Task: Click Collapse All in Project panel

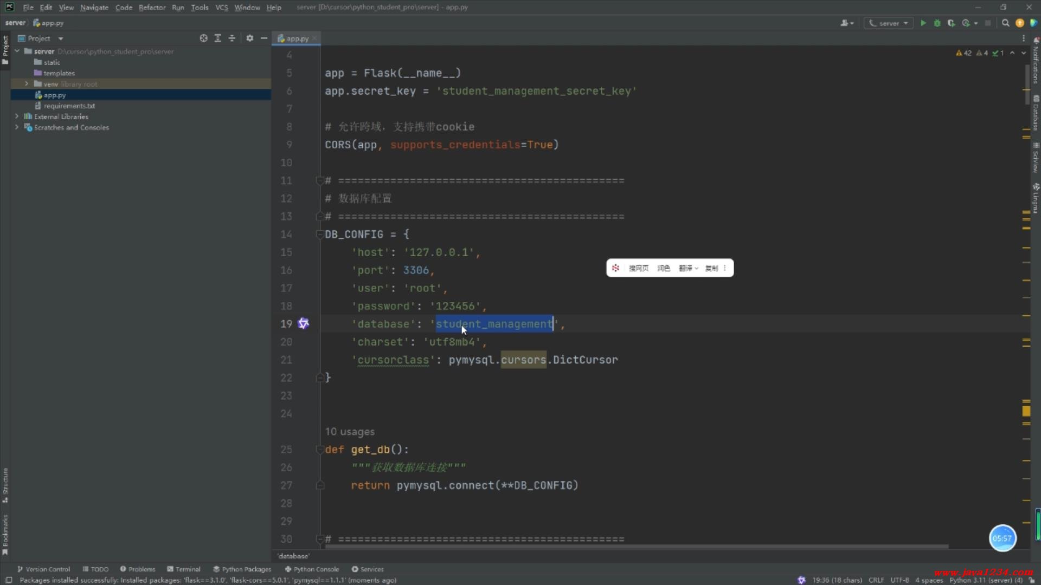Action: coord(232,38)
